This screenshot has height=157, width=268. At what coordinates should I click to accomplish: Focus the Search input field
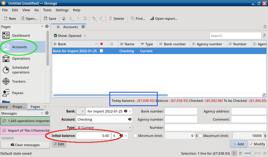point(235,36)
